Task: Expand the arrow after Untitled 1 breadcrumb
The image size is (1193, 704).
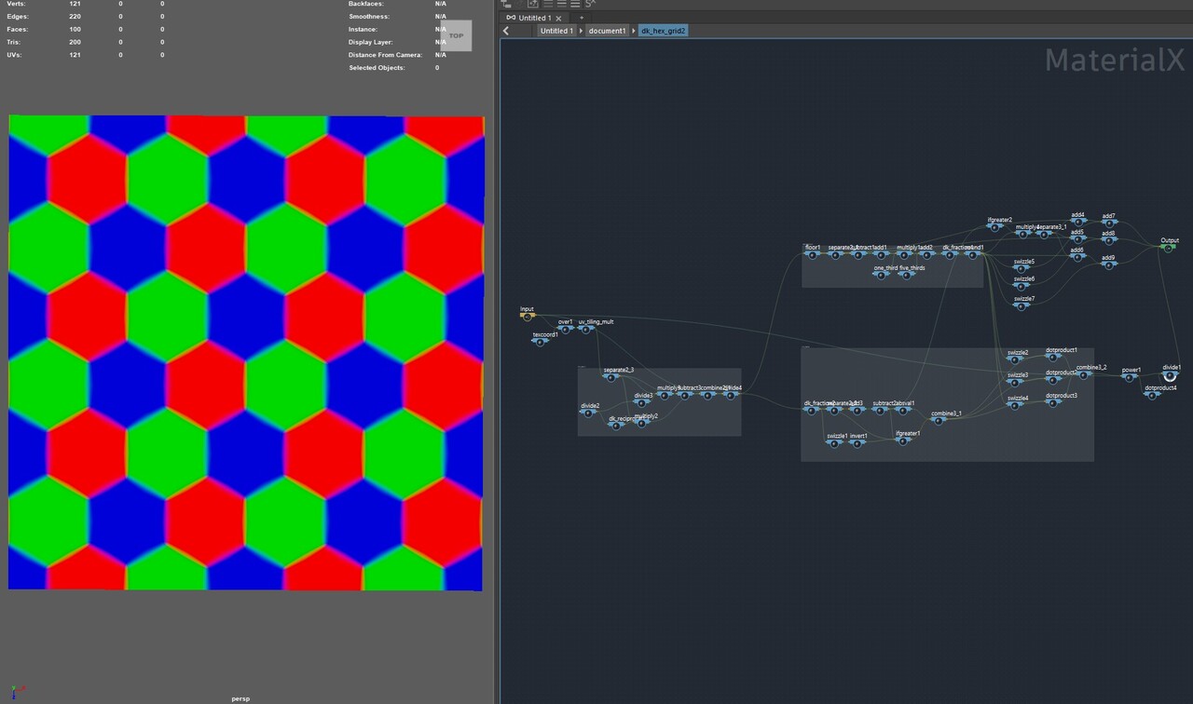Action: pyautogui.click(x=581, y=31)
